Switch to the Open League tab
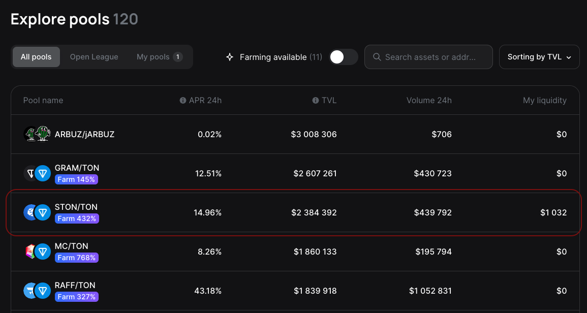 (x=94, y=57)
